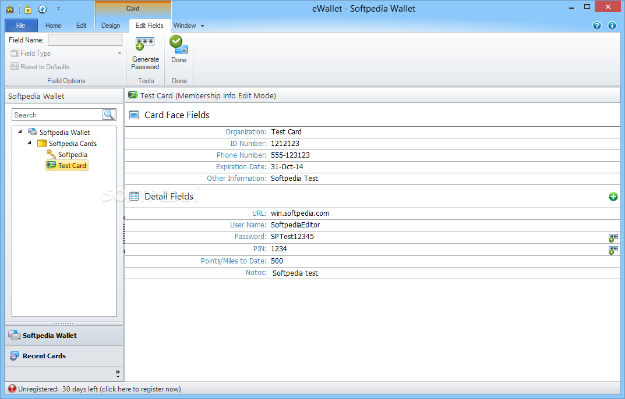Click the Softpedia Wallet root icon in tree

[x=33, y=132]
